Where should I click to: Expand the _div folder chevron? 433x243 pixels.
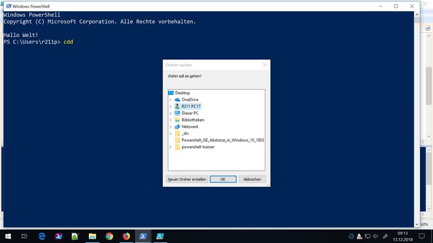click(170, 133)
